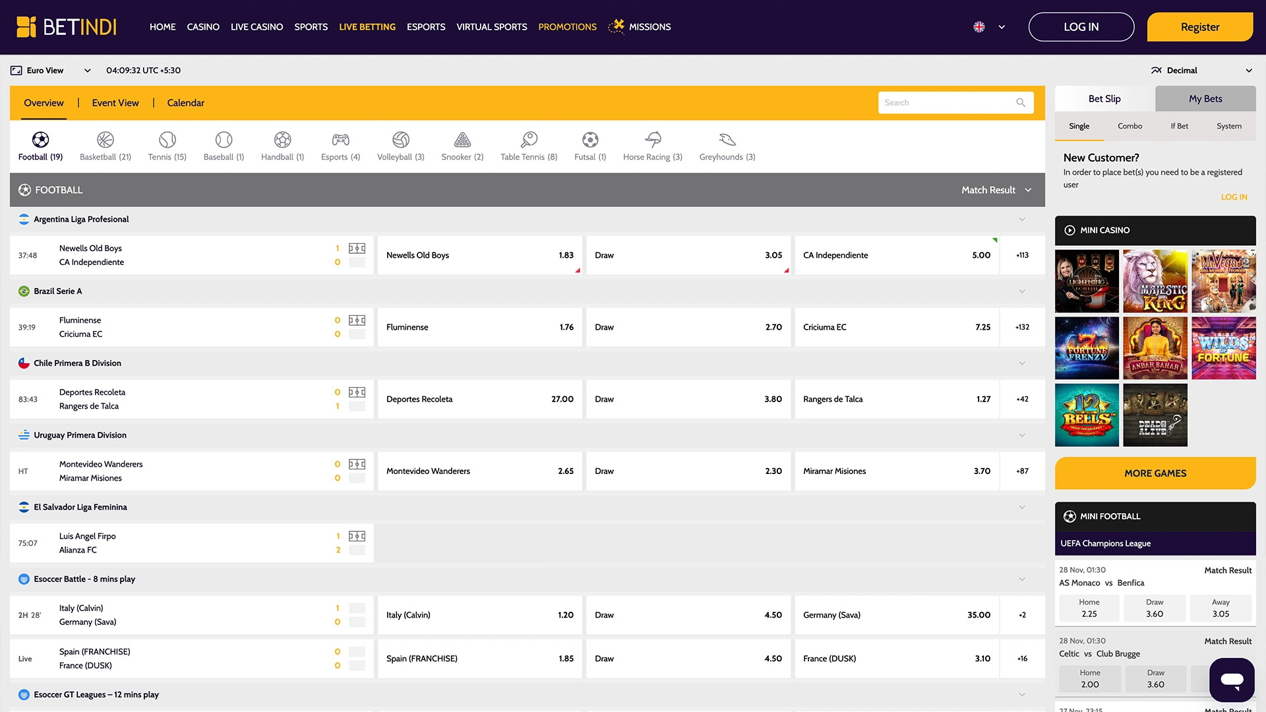Click the Mini Football ball icon
The width and height of the screenshot is (1266, 712).
(1070, 516)
